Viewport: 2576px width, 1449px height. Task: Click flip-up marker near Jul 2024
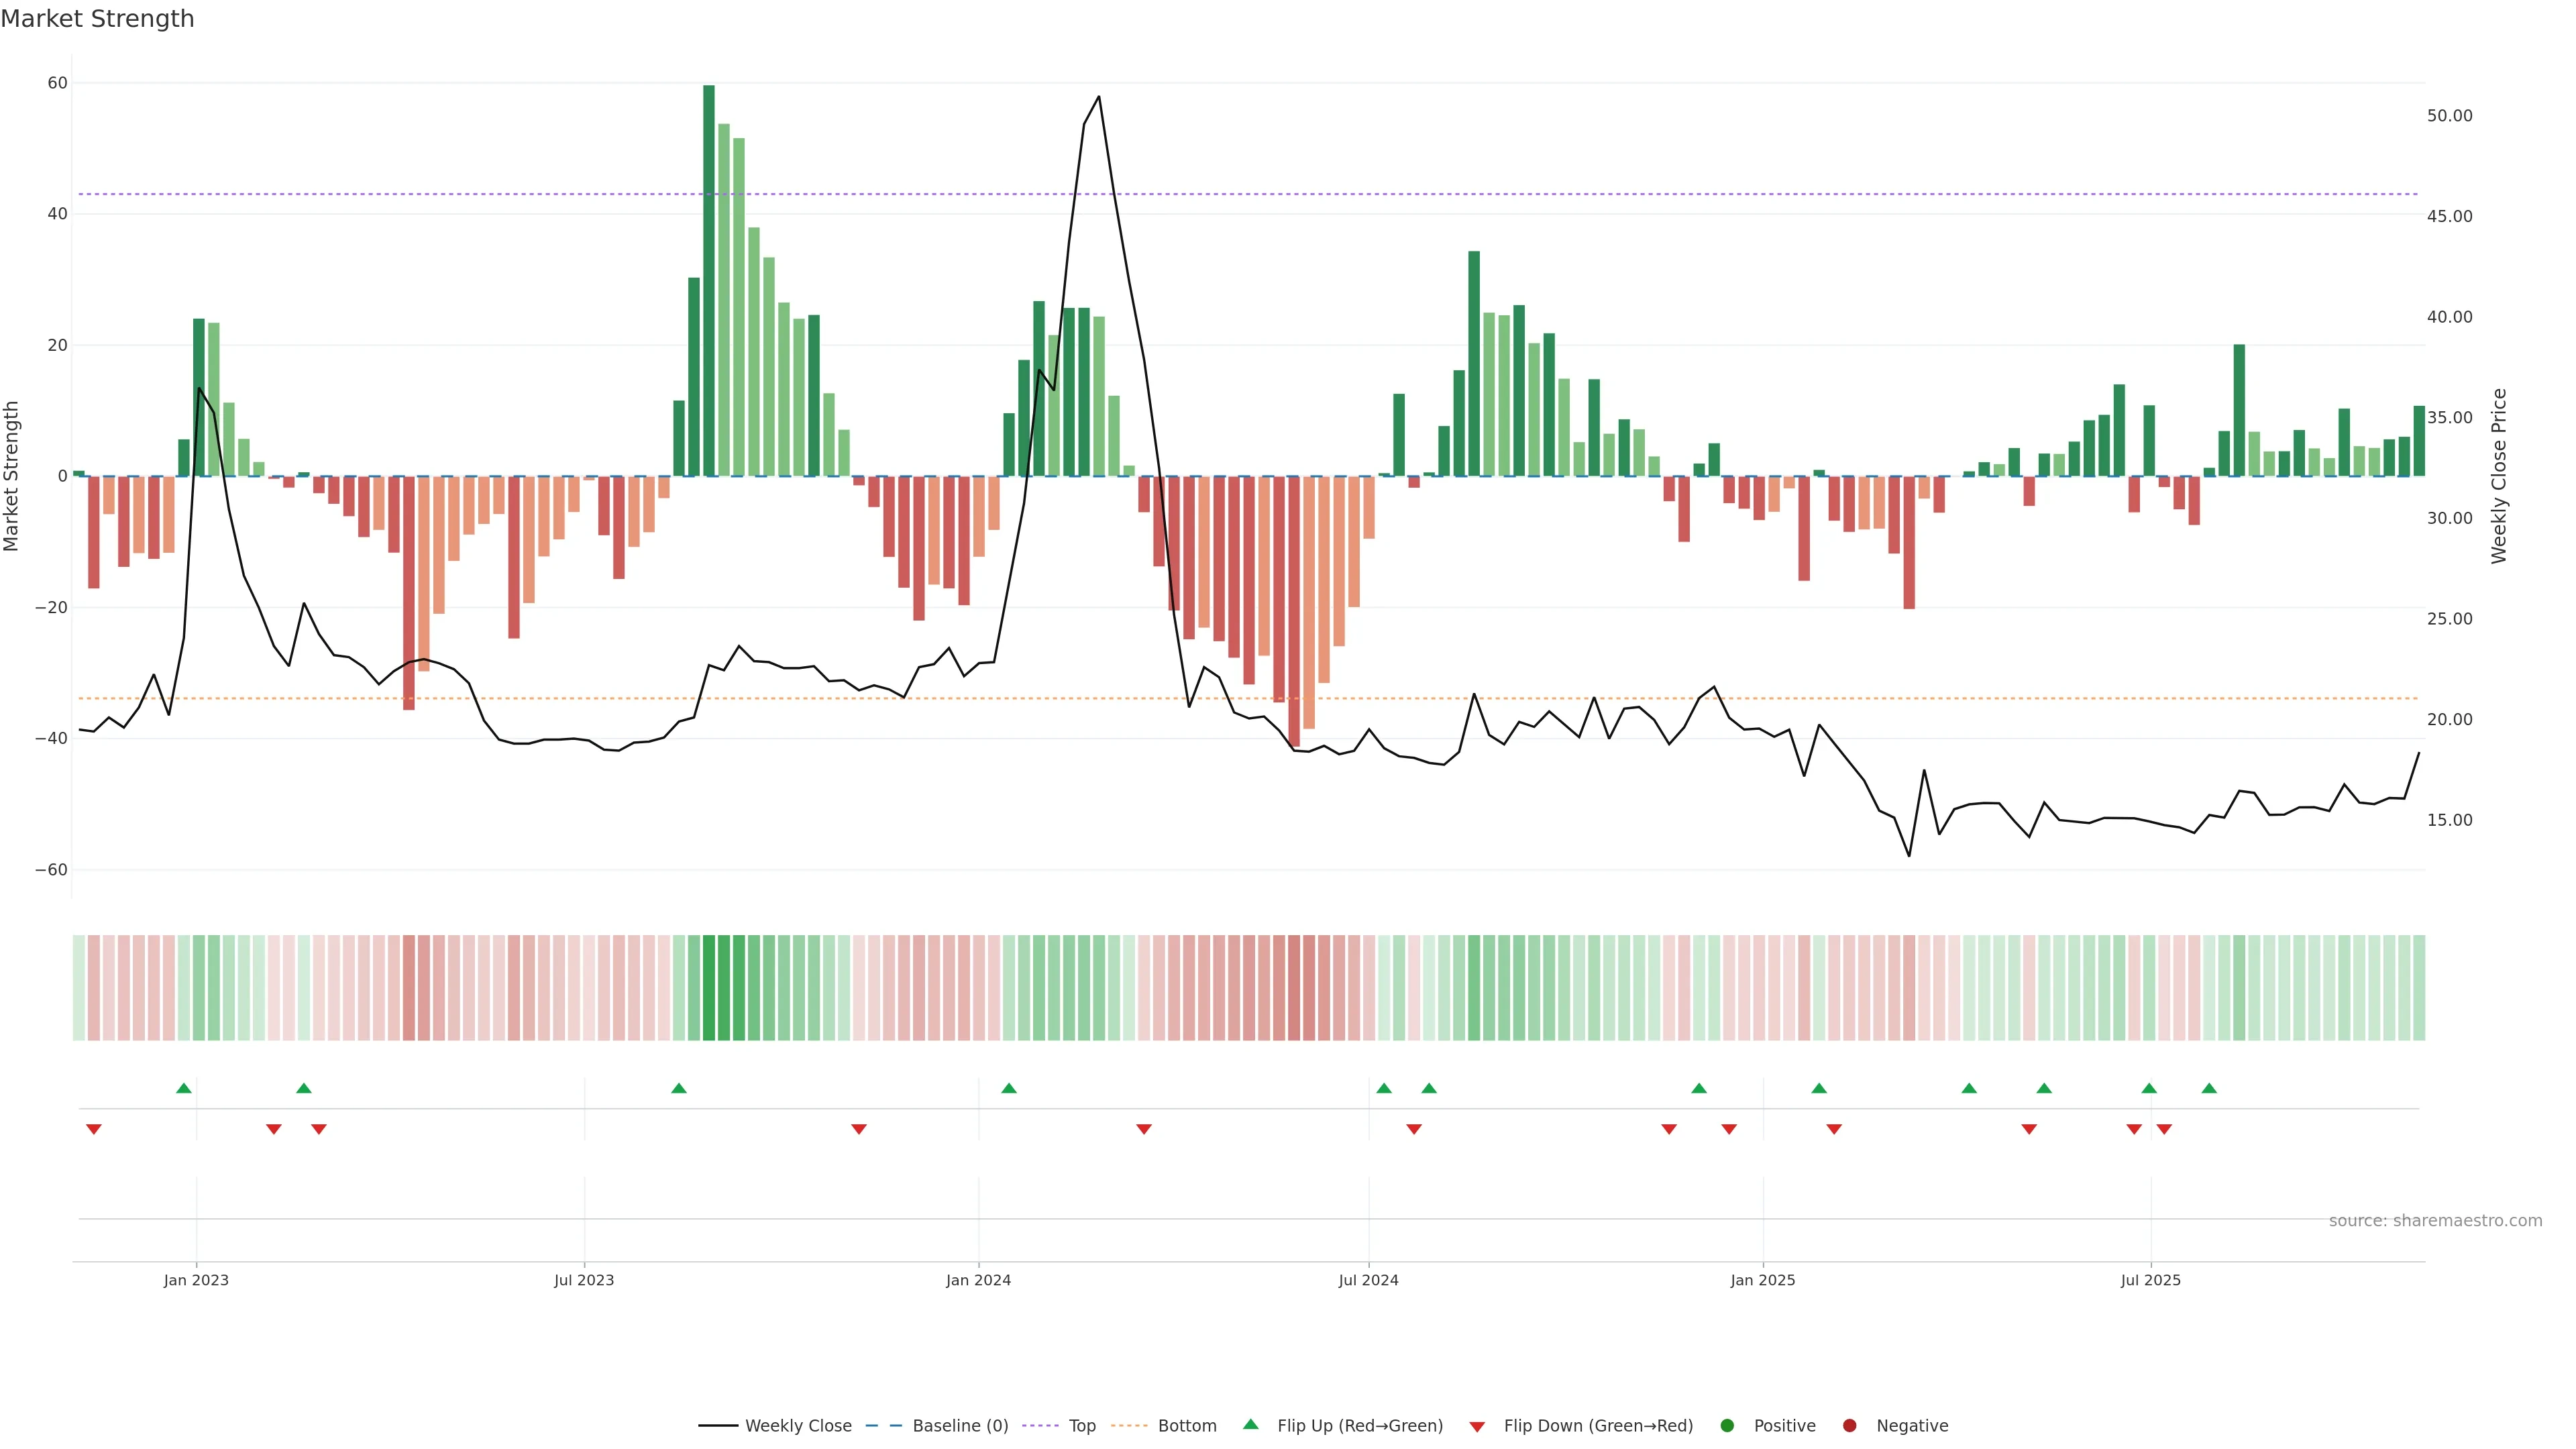(x=1383, y=1088)
